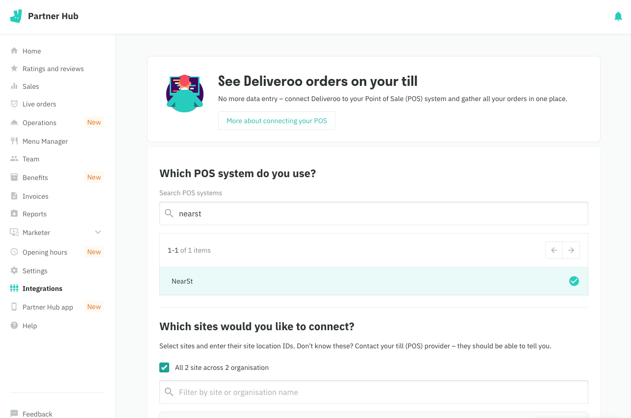
Task: Focus the Search POS systems field
Action: [378, 214]
